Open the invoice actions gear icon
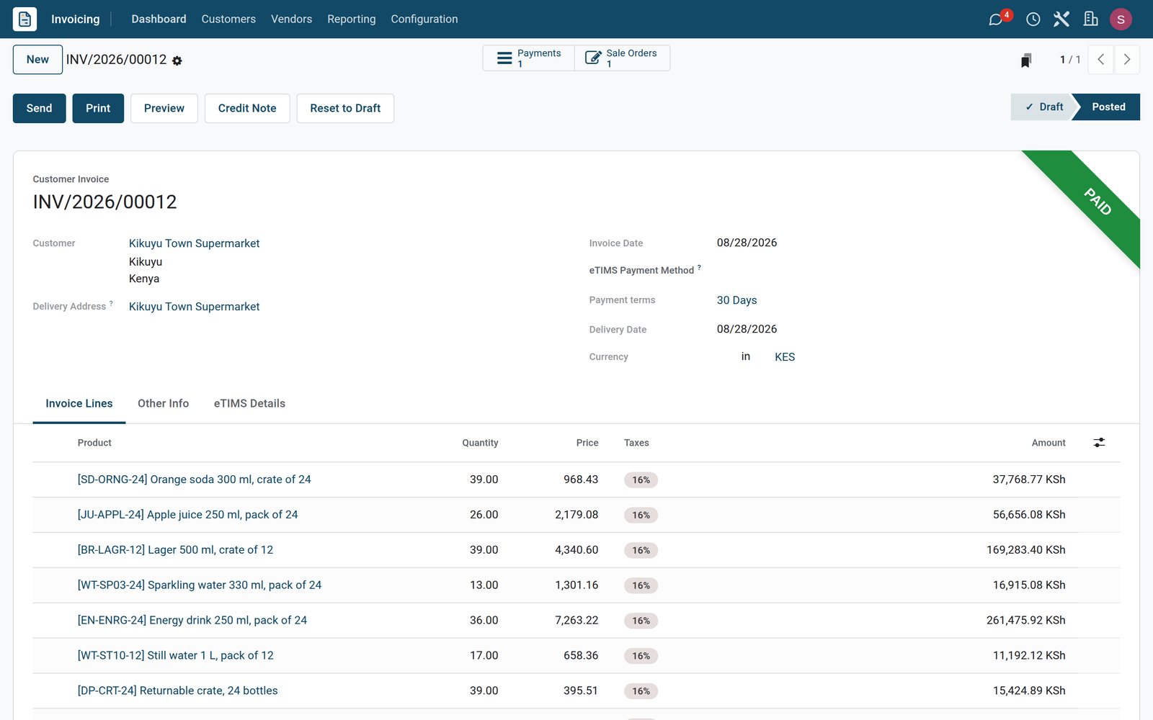The image size is (1153, 720). pyautogui.click(x=177, y=61)
